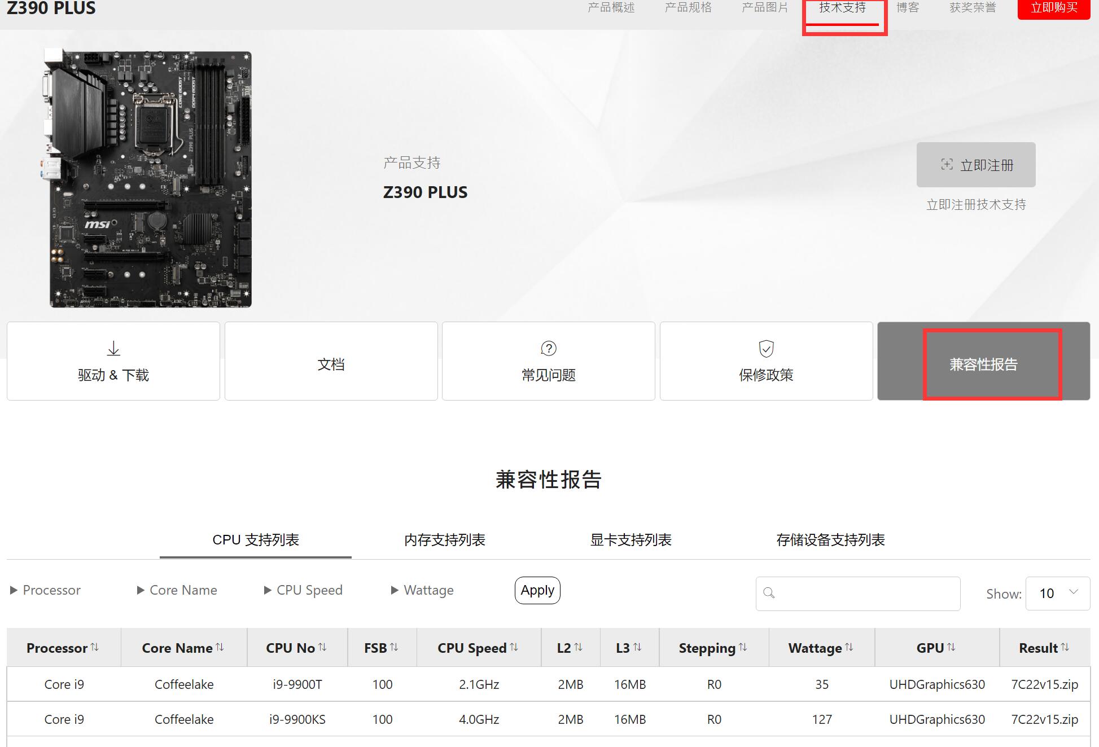Sort table by FSB column arrows
This screenshot has width=1099, height=747.
(394, 647)
